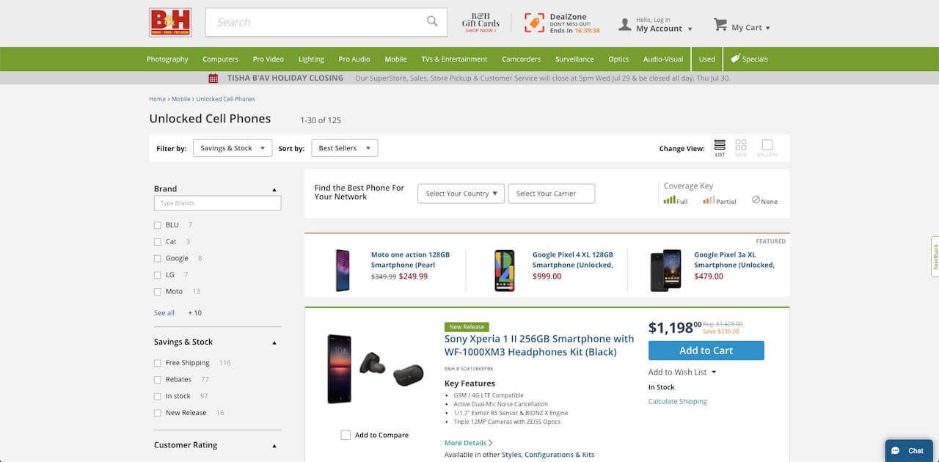
Task: Open the Select Your Country dropdown
Action: click(x=460, y=194)
